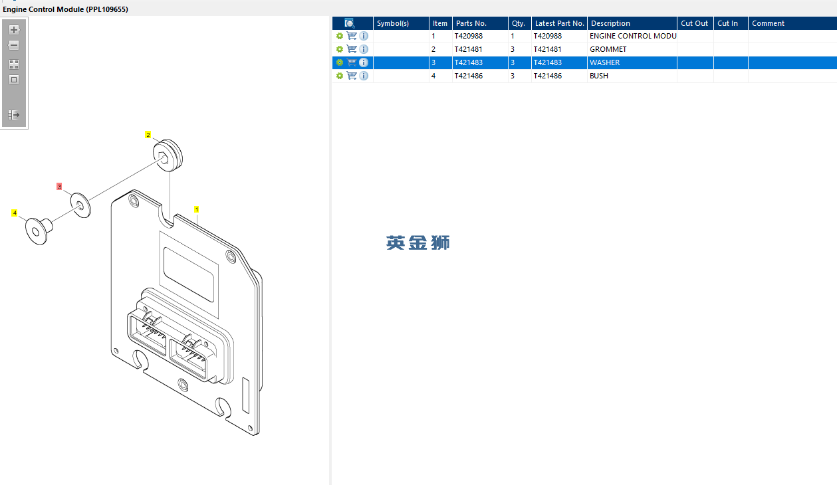Click item number 4 in the Item column
This screenshot has height=485, width=837.
[x=433, y=76]
